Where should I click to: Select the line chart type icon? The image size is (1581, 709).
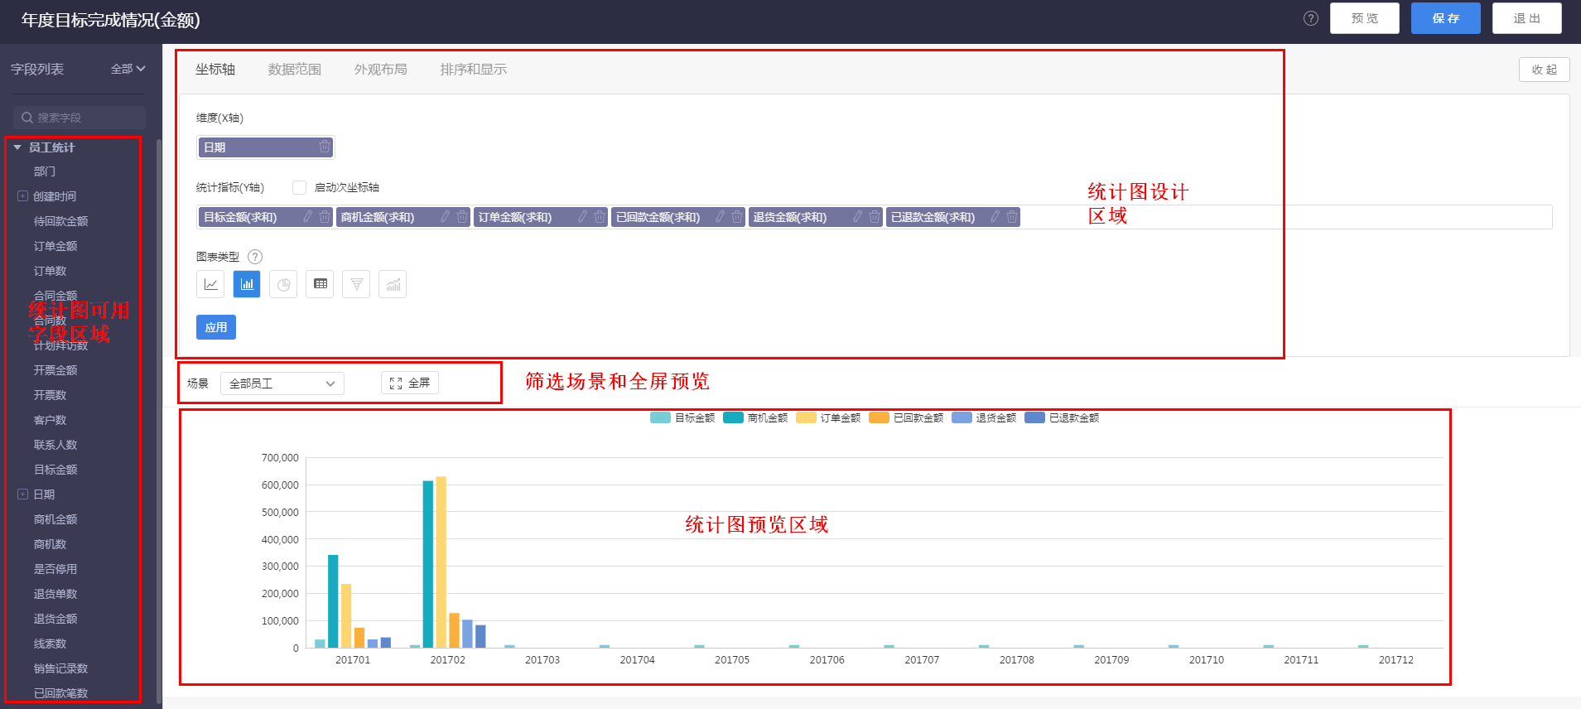click(x=210, y=284)
